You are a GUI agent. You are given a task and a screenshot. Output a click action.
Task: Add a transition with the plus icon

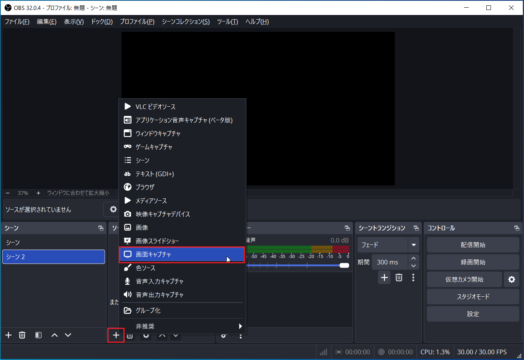[384, 277]
